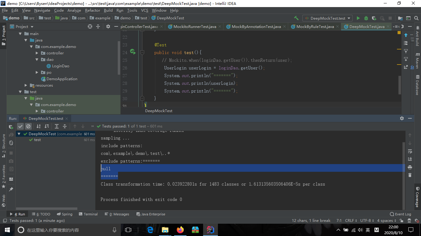Viewport: 421px width, 236px height.
Task: Run the DeepMockTest.test configuration
Action: coord(358,18)
